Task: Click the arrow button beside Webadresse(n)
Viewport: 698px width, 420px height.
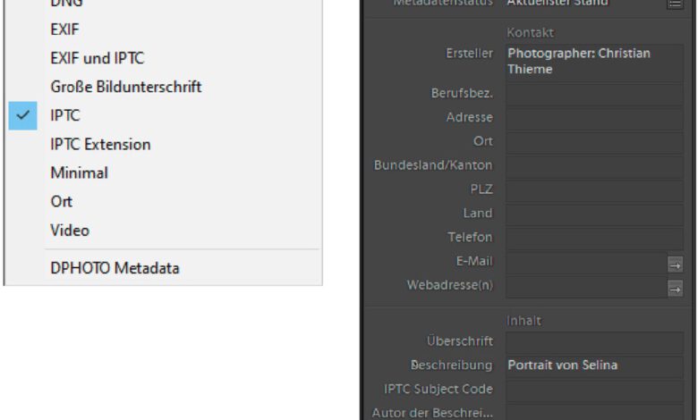Action: pyautogui.click(x=675, y=288)
